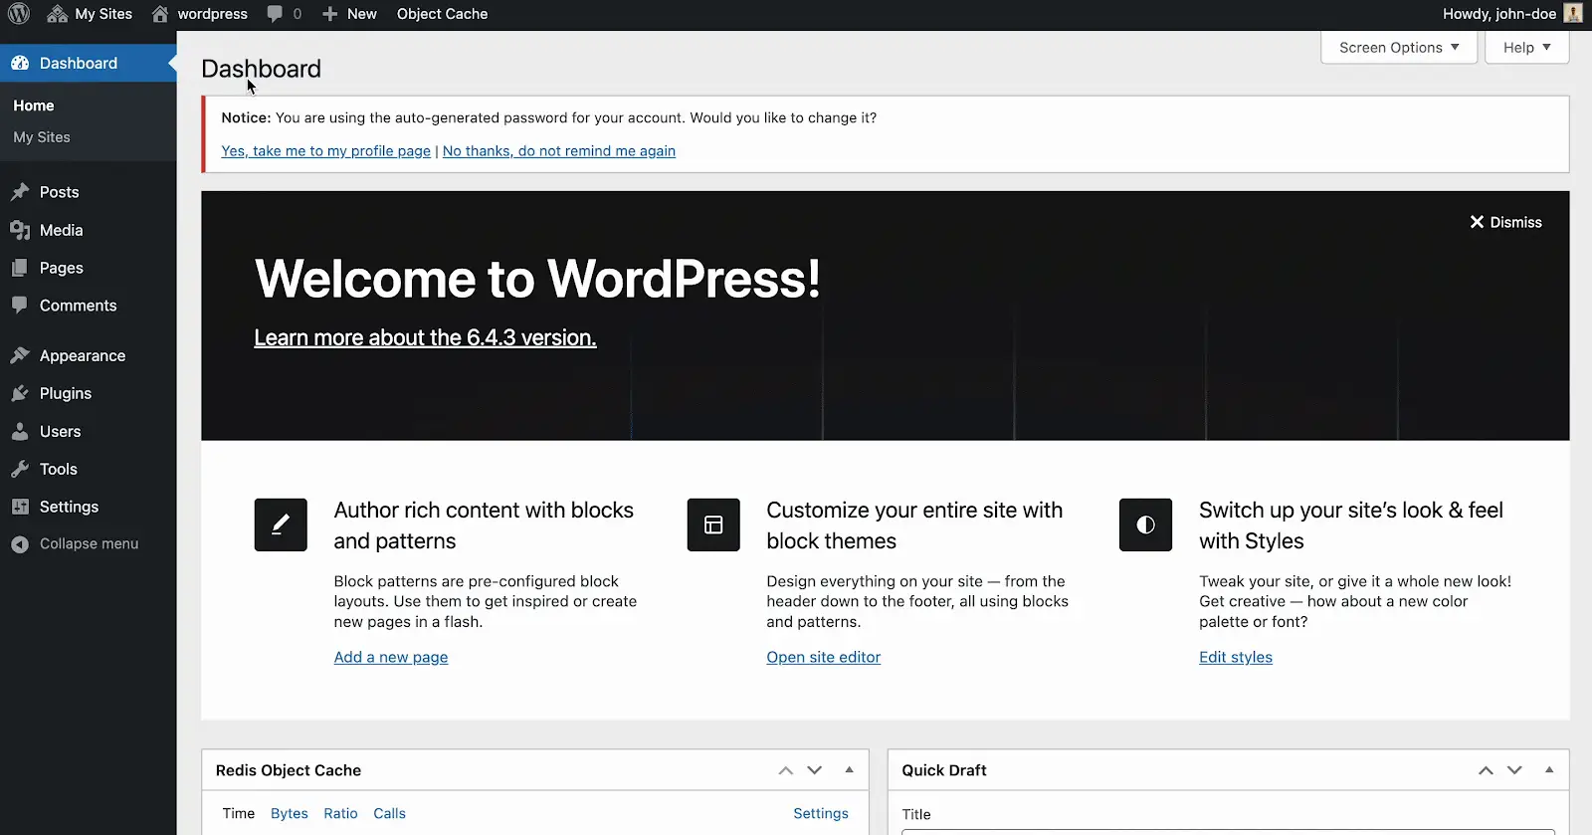Click the Media icon in the sidebar
The width and height of the screenshot is (1592, 835).
click(x=20, y=230)
